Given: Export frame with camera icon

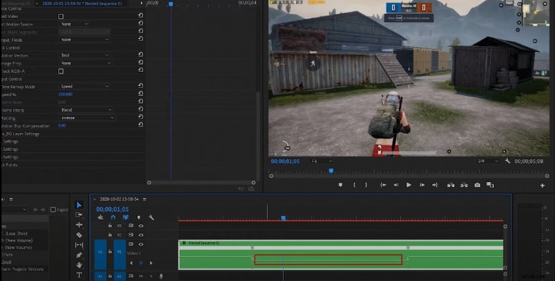Looking at the screenshot, I should (x=477, y=185).
